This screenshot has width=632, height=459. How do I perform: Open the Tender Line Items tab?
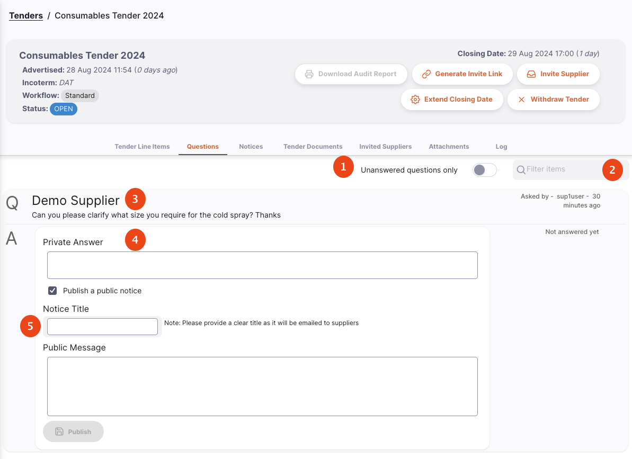click(142, 147)
